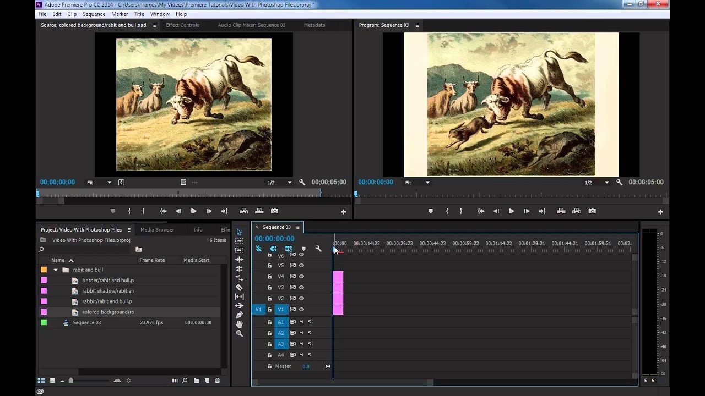
Task: Click the pink clip on track V4
Action: 338,276
